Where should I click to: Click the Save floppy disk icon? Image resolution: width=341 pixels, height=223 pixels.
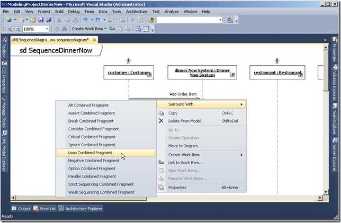[x=41, y=20]
